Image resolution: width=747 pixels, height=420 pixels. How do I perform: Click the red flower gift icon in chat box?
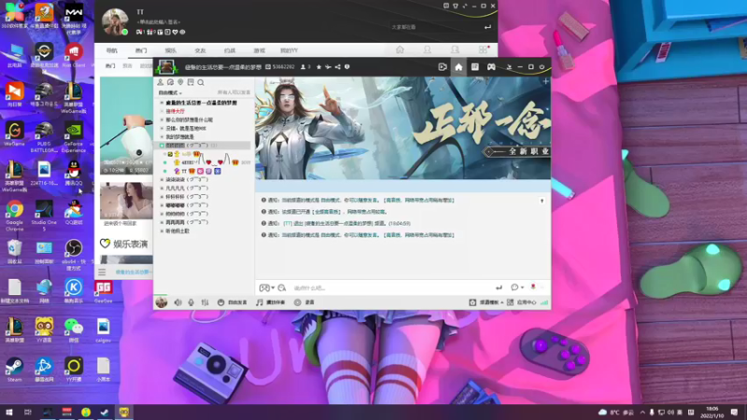(x=533, y=287)
